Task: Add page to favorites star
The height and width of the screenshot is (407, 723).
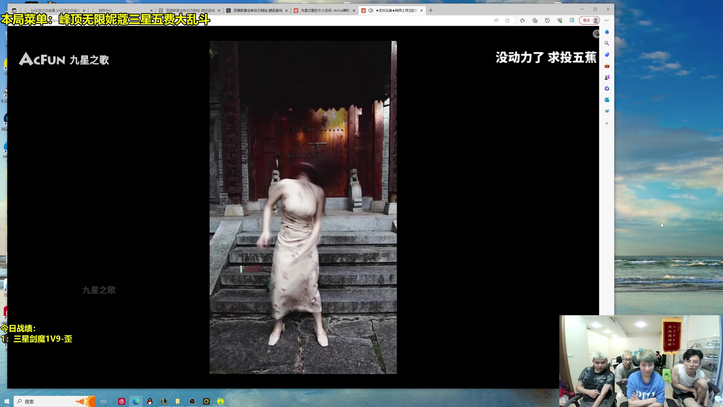Action: tap(508, 20)
